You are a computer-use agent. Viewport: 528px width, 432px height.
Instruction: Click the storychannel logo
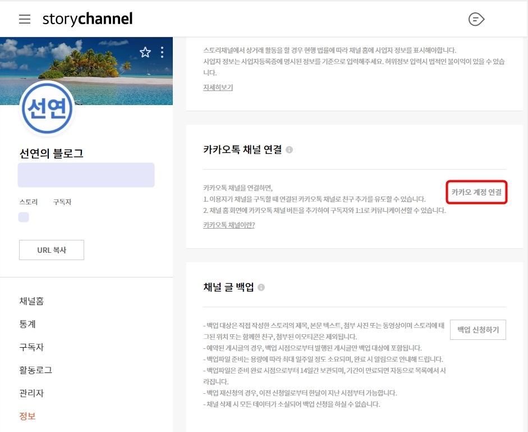coord(87,19)
